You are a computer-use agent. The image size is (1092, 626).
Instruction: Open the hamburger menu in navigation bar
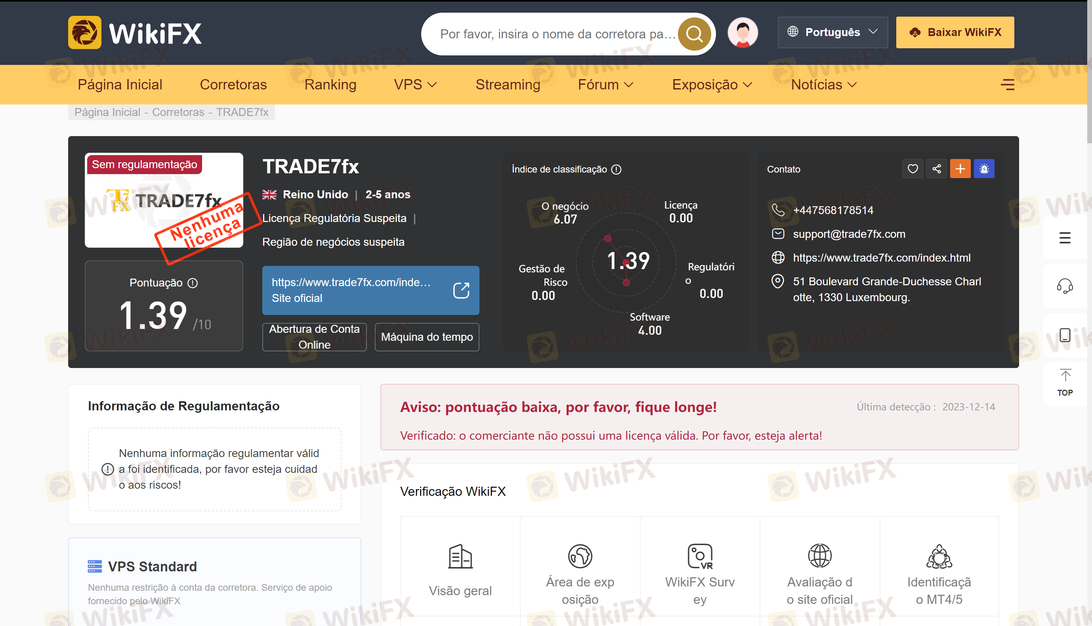click(x=1007, y=85)
